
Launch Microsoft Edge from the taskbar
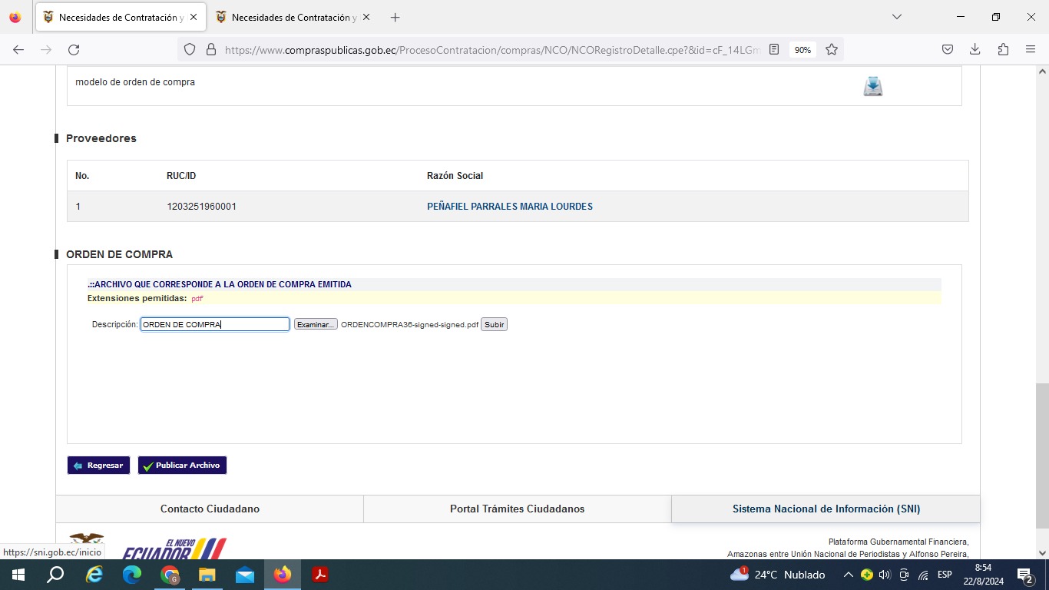132,575
